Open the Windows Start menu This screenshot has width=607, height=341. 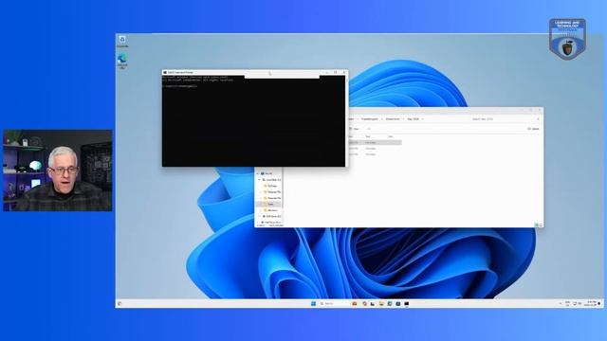point(313,303)
